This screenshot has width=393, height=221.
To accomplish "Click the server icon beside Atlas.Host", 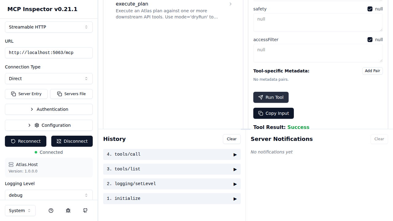I will [11, 165].
